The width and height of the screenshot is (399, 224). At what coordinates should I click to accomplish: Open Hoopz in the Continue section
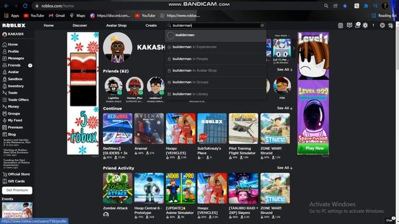pos(180,129)
